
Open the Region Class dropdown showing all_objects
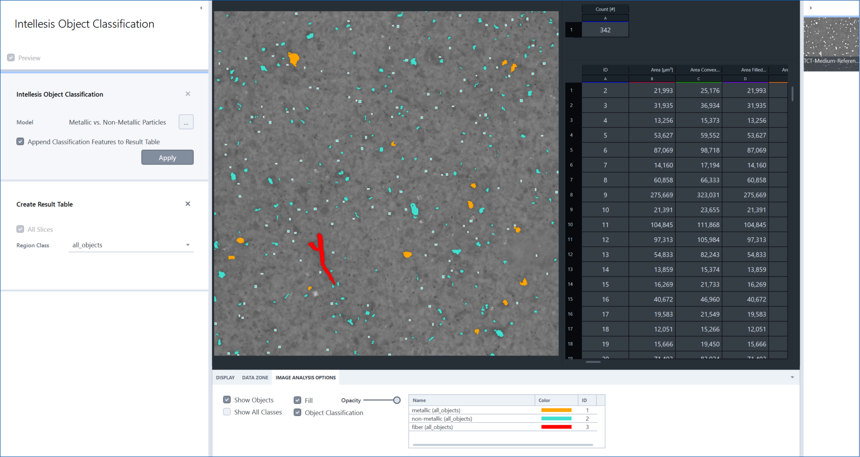tap(188, 245)
